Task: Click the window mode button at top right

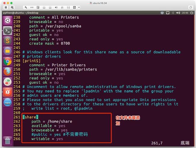Action: 191,7
